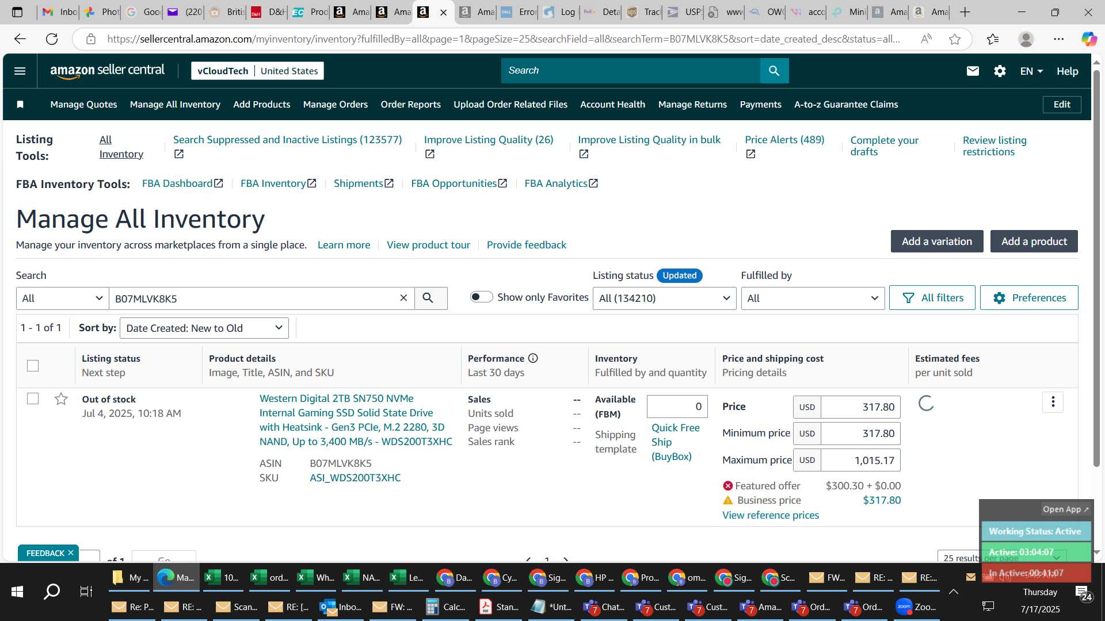Open the browser profile avatar
The width and height of the screenshot is (1105, 621).
1026,39
